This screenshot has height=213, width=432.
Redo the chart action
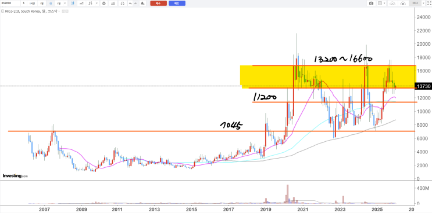point(135,3)
